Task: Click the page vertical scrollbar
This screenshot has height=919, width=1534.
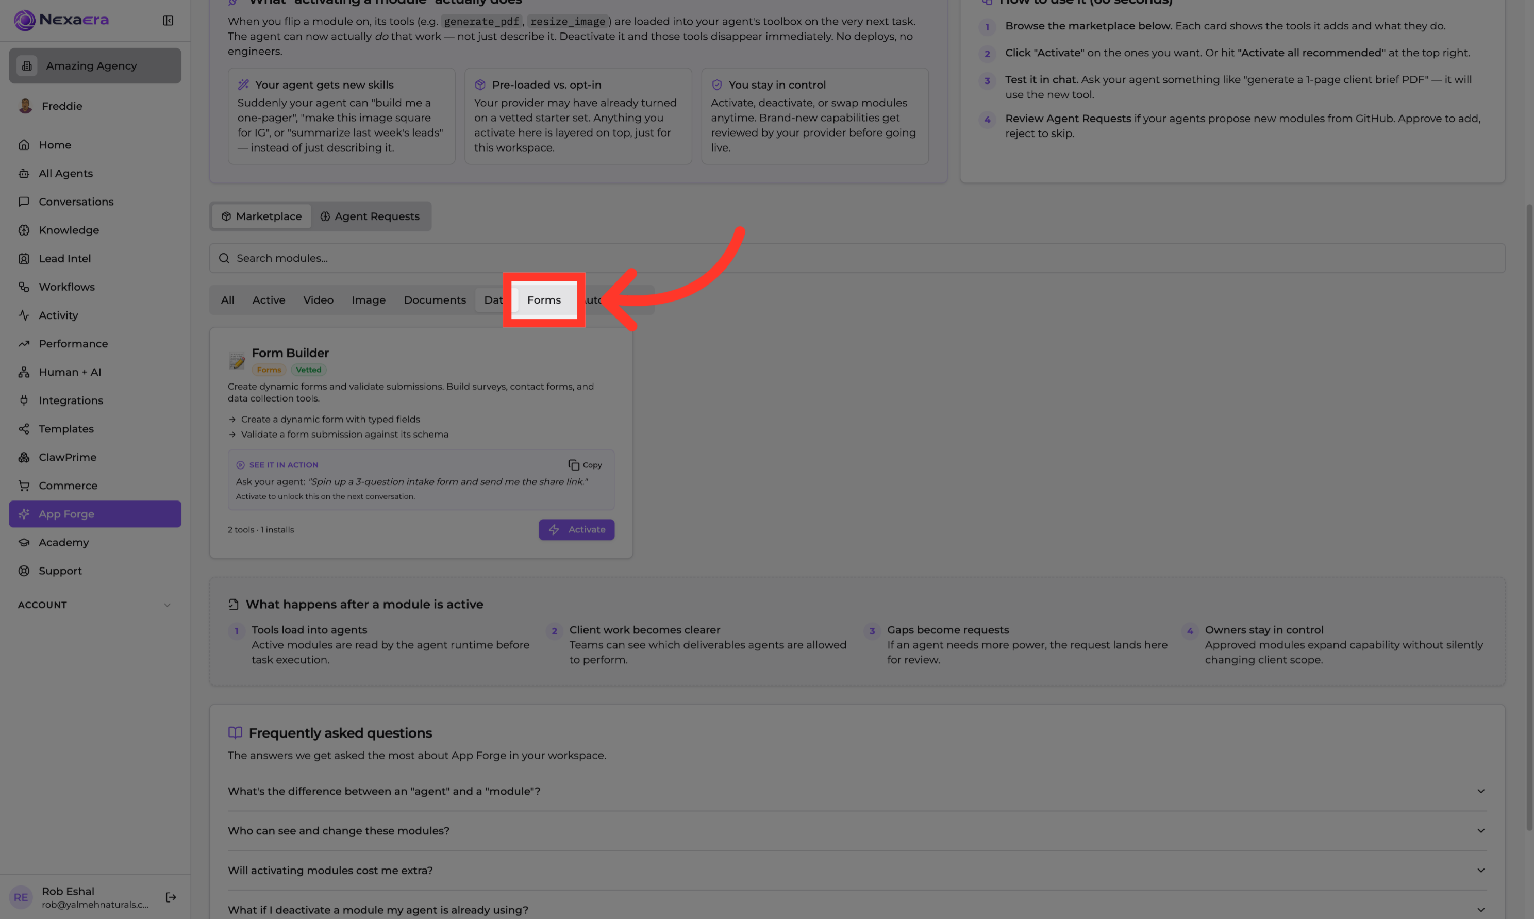Action: [x=1529, y=517]
